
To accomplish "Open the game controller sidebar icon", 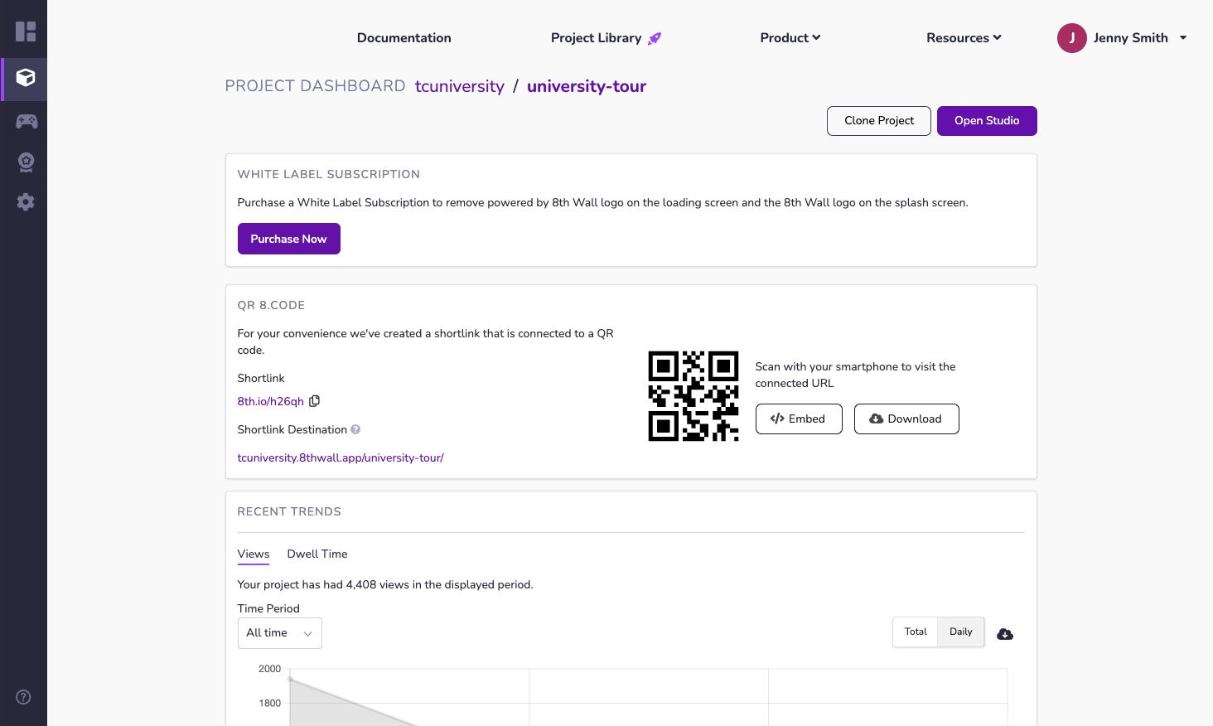I will click(26, 122).
